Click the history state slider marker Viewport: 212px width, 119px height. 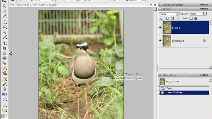160,93
